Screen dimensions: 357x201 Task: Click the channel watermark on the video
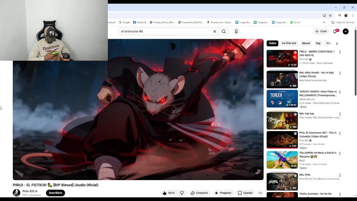[258, 172]
